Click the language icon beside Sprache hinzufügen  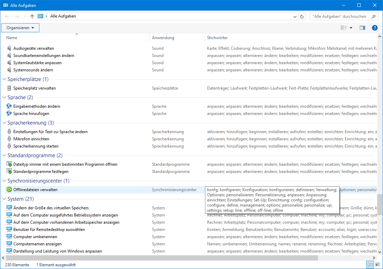point(9,113)
